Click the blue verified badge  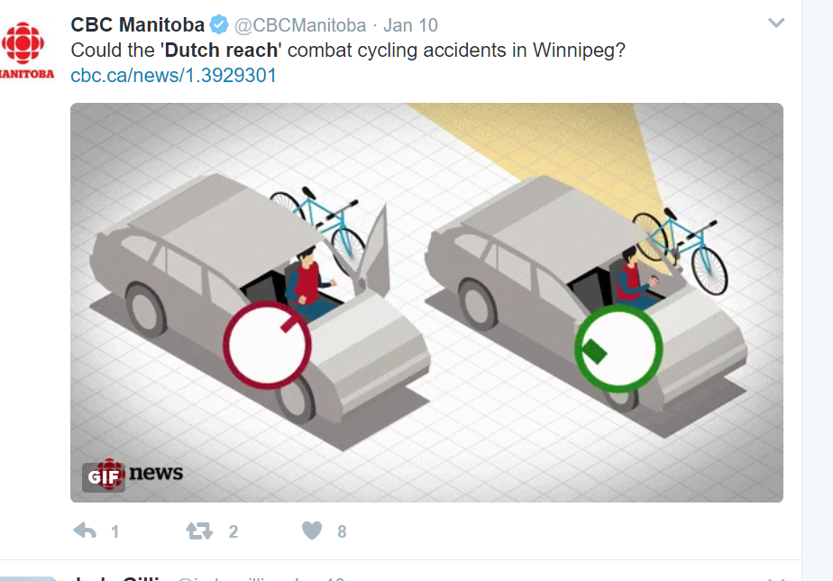(x=219, y=24)
